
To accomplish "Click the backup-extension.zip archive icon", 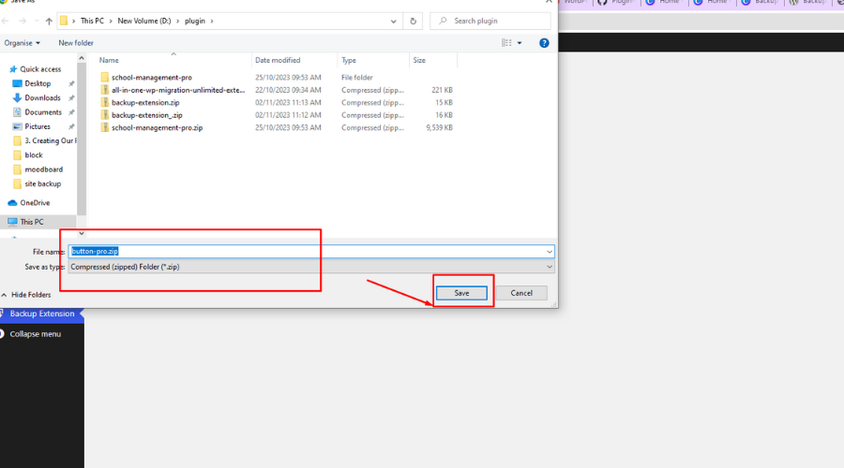I will 104,103.
